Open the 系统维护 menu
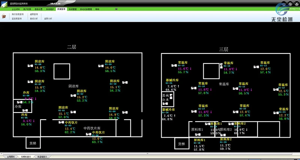Screen dimensions: 300x160 (50, 8)
